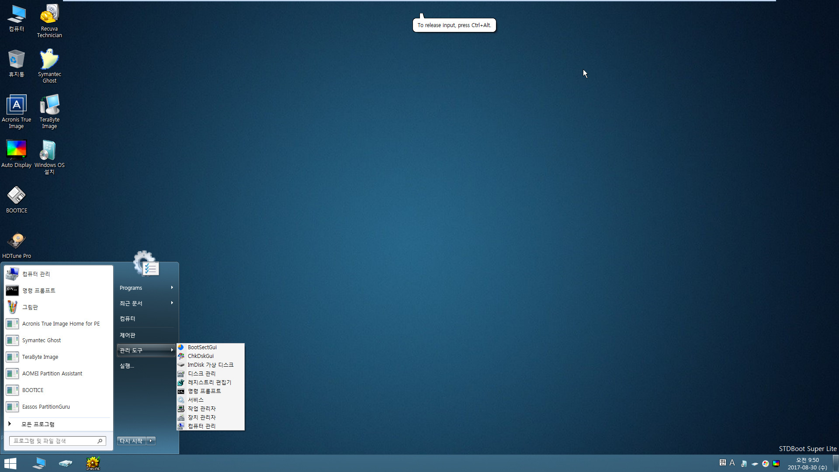Expand 최근 문서 submenu

coord(146,303)
